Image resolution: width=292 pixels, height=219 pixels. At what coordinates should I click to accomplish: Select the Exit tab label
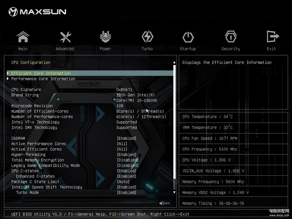click(271, 49)
